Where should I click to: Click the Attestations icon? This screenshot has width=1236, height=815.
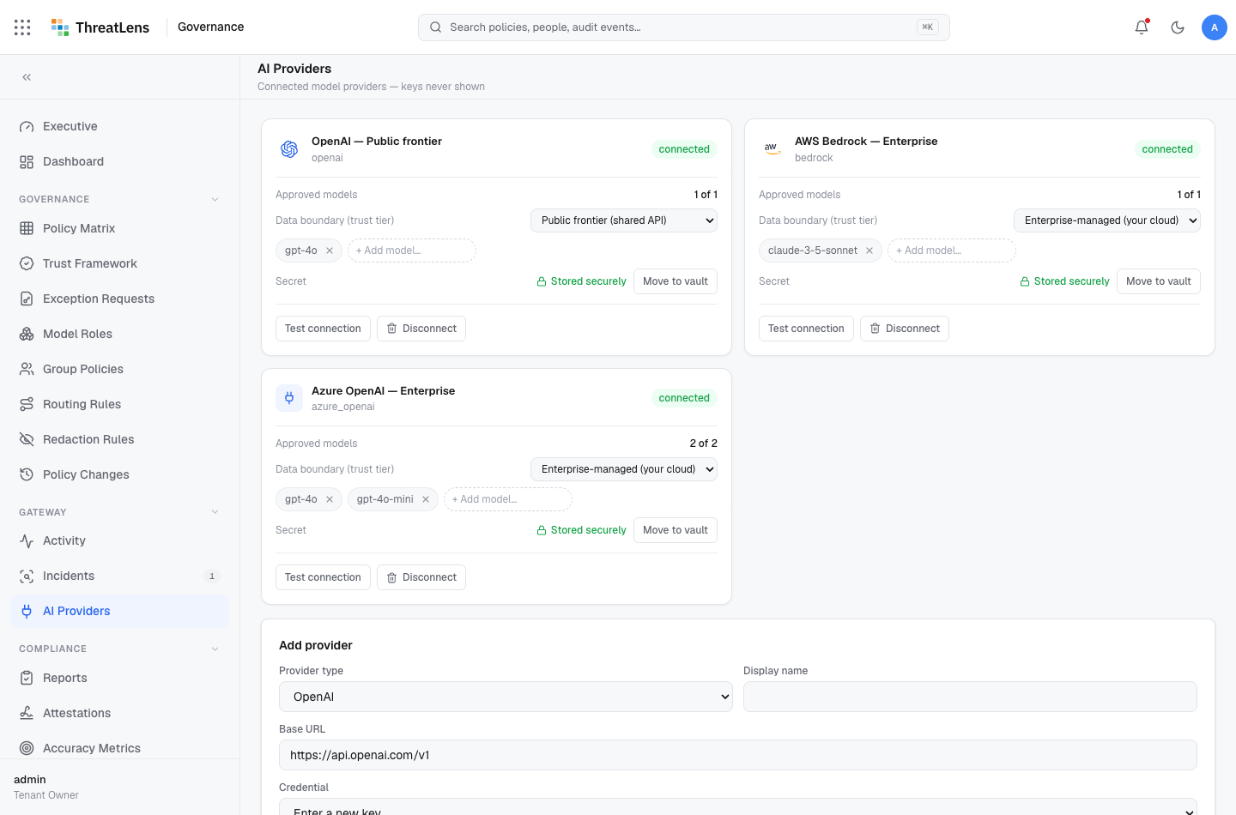[x=27, y=713]
